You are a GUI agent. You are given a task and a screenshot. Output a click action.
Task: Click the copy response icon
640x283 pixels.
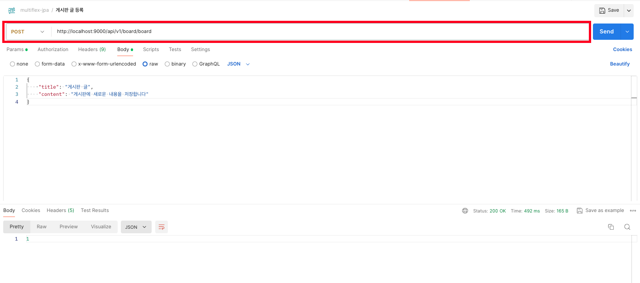coord(611,227)
